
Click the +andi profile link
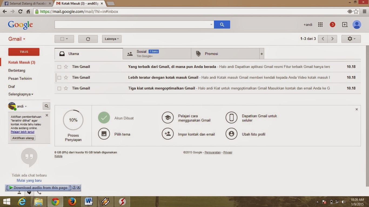308,25
